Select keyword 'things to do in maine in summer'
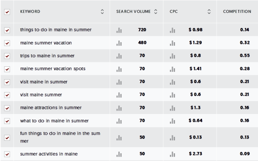 click(56, 30)
